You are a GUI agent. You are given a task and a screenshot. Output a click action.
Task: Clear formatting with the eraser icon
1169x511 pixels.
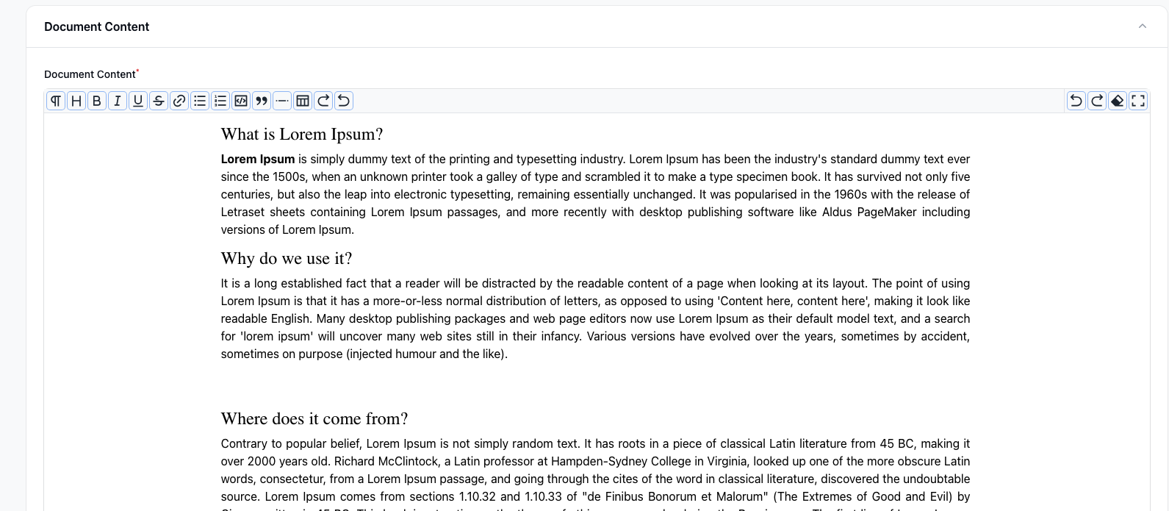1118,101
